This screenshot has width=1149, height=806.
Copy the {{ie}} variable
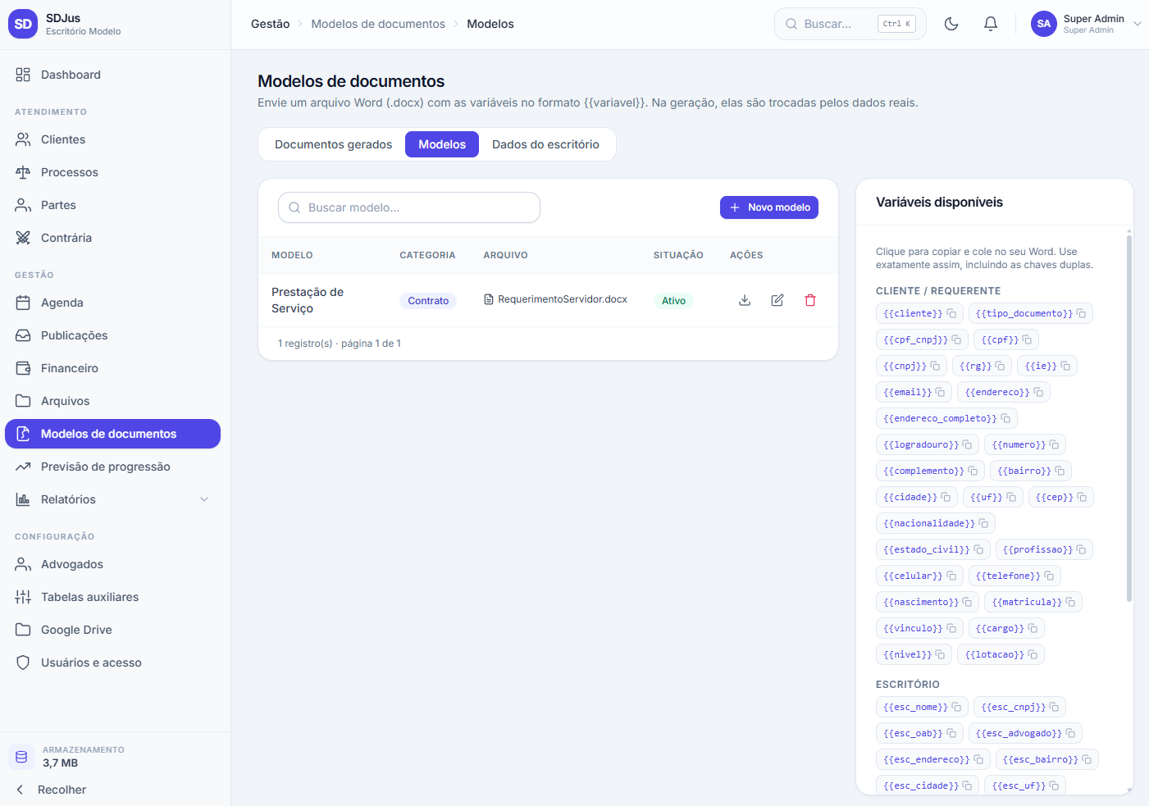(x=1047, y=366)
